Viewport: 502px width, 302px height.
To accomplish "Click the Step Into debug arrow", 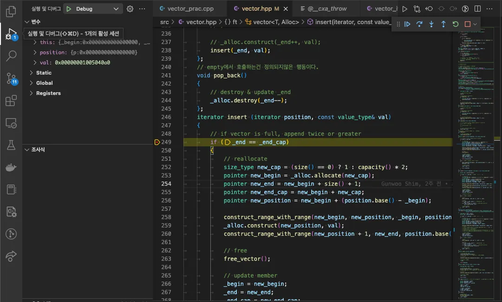I will click(x=431, y=24).
